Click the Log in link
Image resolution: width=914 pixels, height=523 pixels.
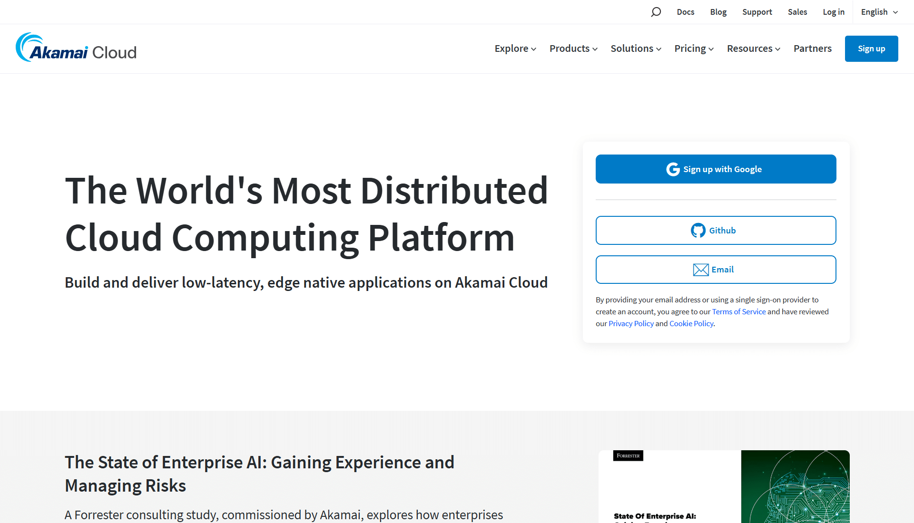[834, 12]
